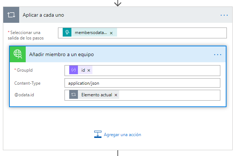Remove the Elemento actual token
Image resolution: width=237 pixels, height=156 pixels.
click(x=116, y=95)
